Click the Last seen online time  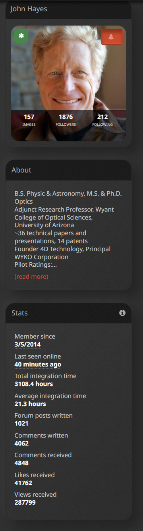[x=38, y=365]
